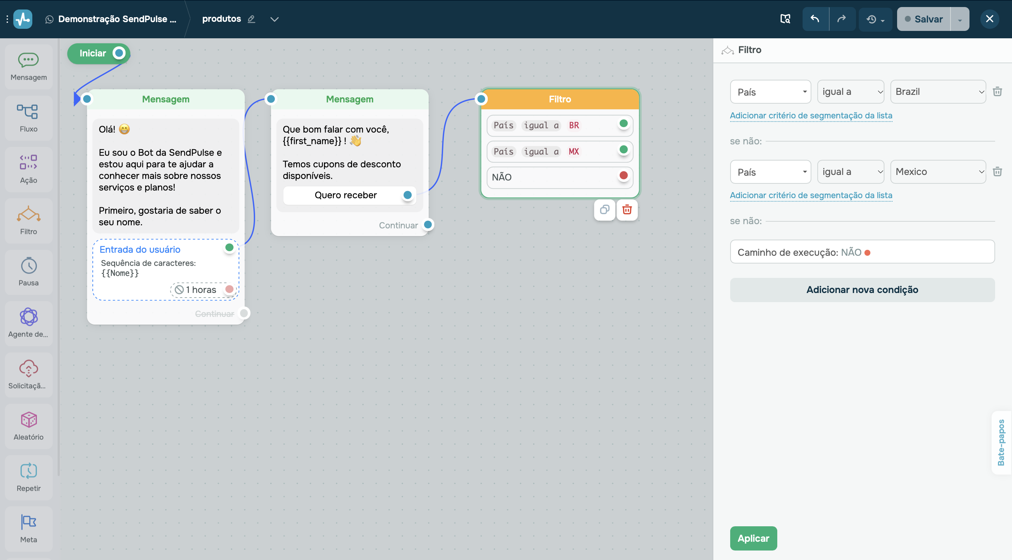Open the second País field dropdown
The height and width of the screenshot is (560, 1012).
click(770, 171)
